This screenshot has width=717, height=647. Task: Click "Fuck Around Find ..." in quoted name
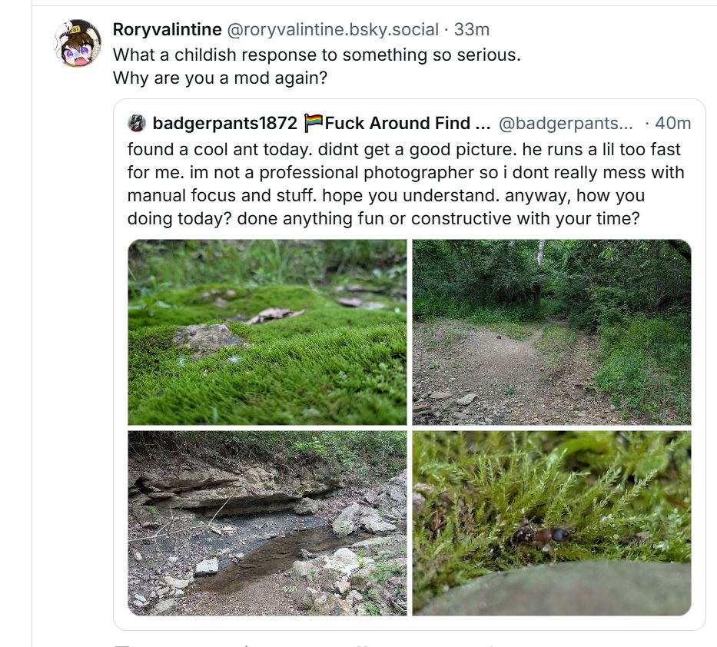tap(408, 123)
